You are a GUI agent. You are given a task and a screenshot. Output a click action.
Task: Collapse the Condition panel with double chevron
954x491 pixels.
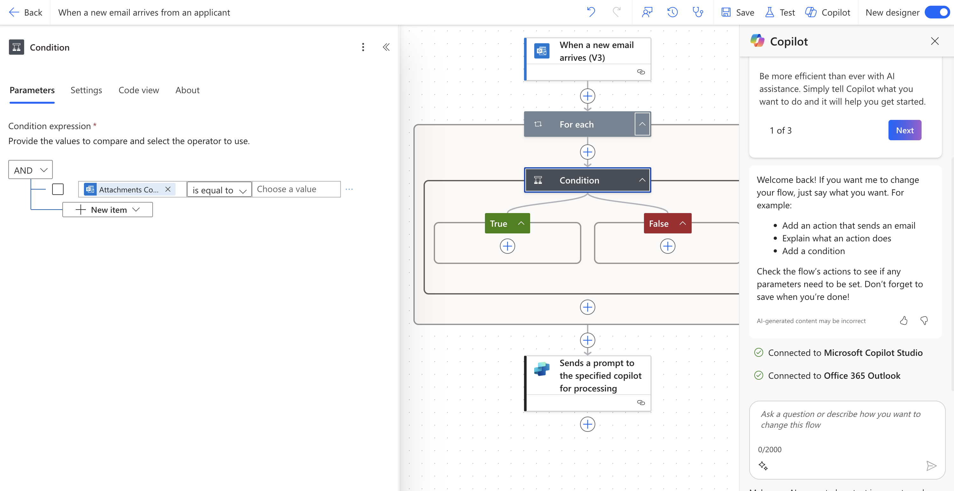click(x=386, y=47)
